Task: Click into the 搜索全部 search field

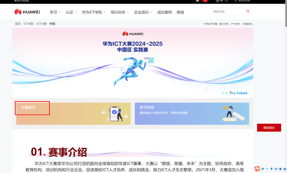Action: pyautogui.click(x=228, y=12)
